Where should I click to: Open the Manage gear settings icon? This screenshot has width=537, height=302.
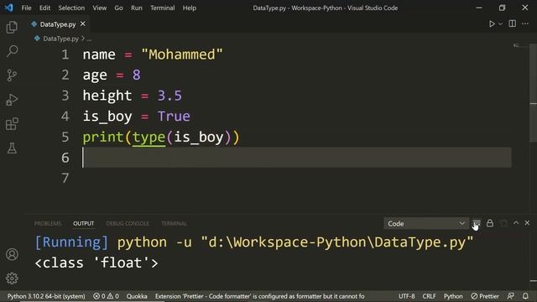tap(12, 279)
